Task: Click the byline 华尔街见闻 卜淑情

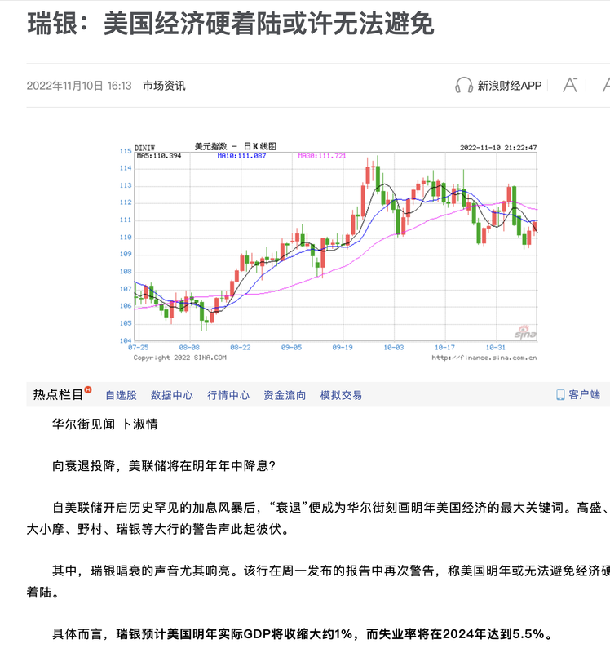Action: pos(105,424)
